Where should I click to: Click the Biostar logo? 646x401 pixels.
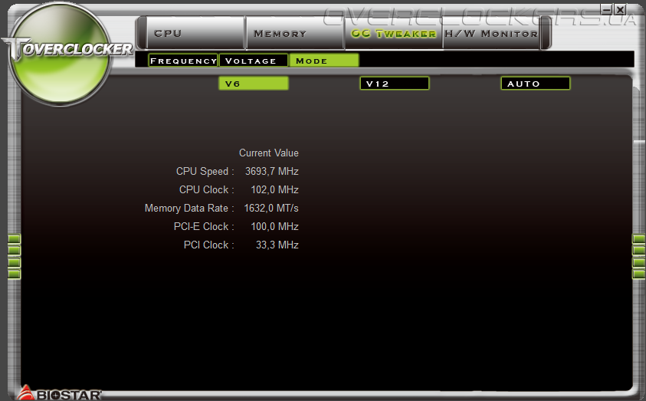[x=59, y=393]
